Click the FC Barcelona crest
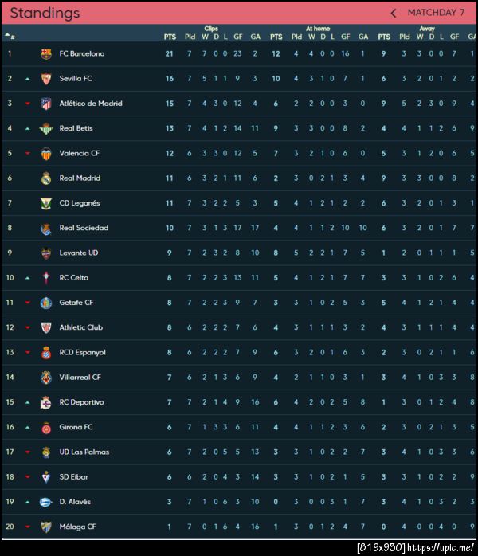This screenshot has height=556, width=478. [46, 54]
